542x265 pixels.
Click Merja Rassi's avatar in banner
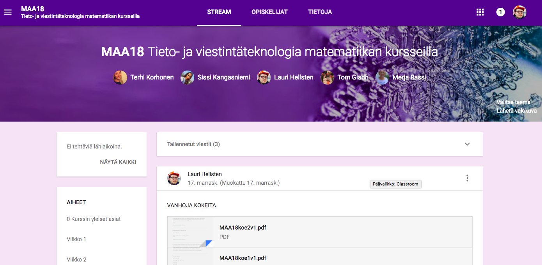click(x=383, y=78)
